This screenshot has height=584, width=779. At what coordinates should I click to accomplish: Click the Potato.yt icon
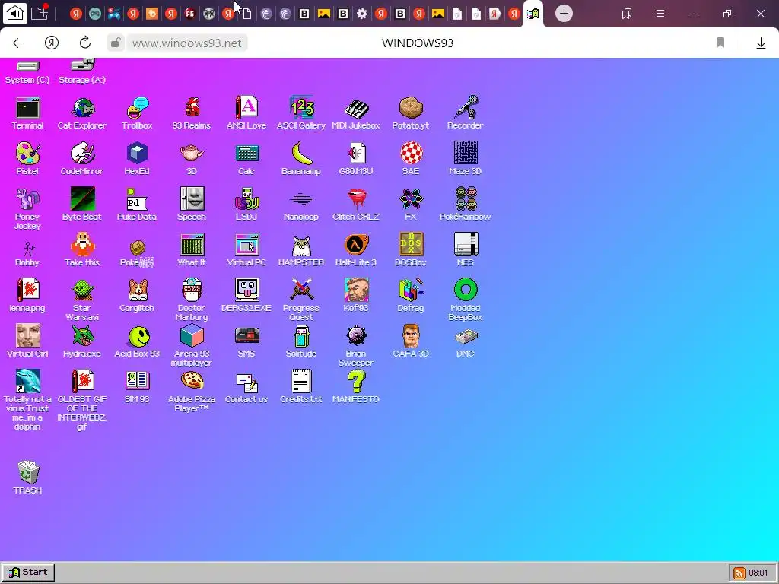(410, 114)
